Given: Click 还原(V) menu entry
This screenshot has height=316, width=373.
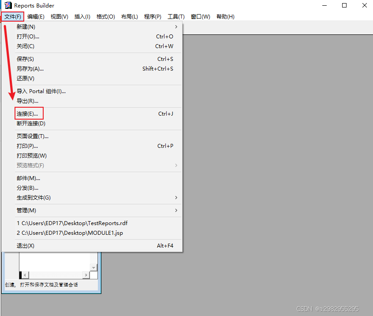Looking at the screenshot, I should click(x=98, y=79).
